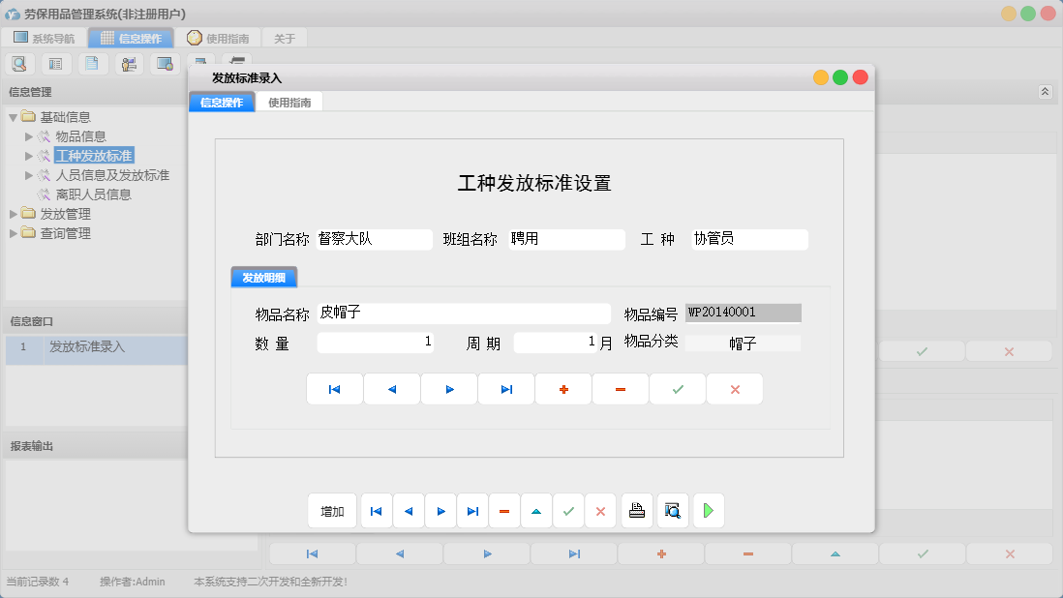This screenshot has height=598, width=1063.
Task: Open print preview from the dialog toolbar
Action: pos(673,511)
